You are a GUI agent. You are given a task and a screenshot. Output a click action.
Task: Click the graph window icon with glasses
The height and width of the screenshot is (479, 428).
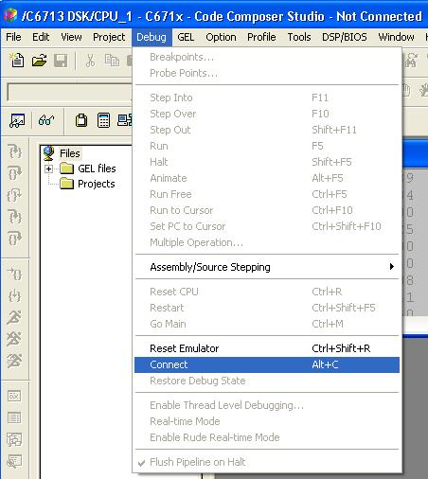pyautogui.click(x=17, y=120)
